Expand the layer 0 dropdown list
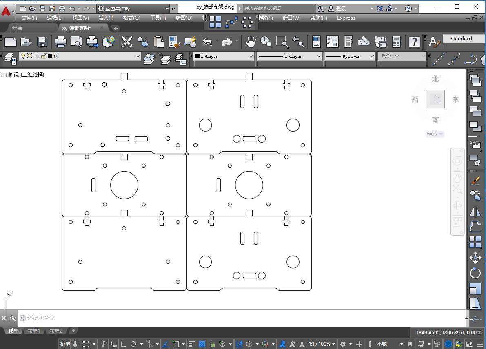The height and width of the screenshot is (349, 486). [138, 56]
